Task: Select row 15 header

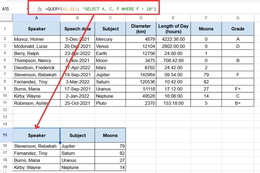Action: coord(5,135)
